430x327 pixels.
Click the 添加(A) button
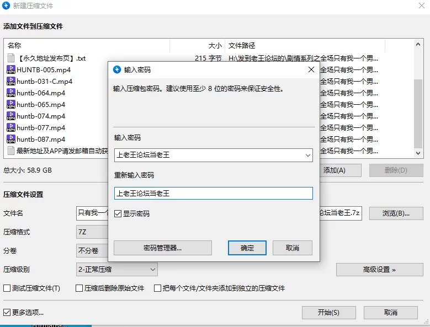click(341, 170)
